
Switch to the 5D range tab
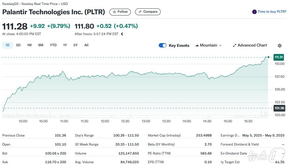point(18,45)
